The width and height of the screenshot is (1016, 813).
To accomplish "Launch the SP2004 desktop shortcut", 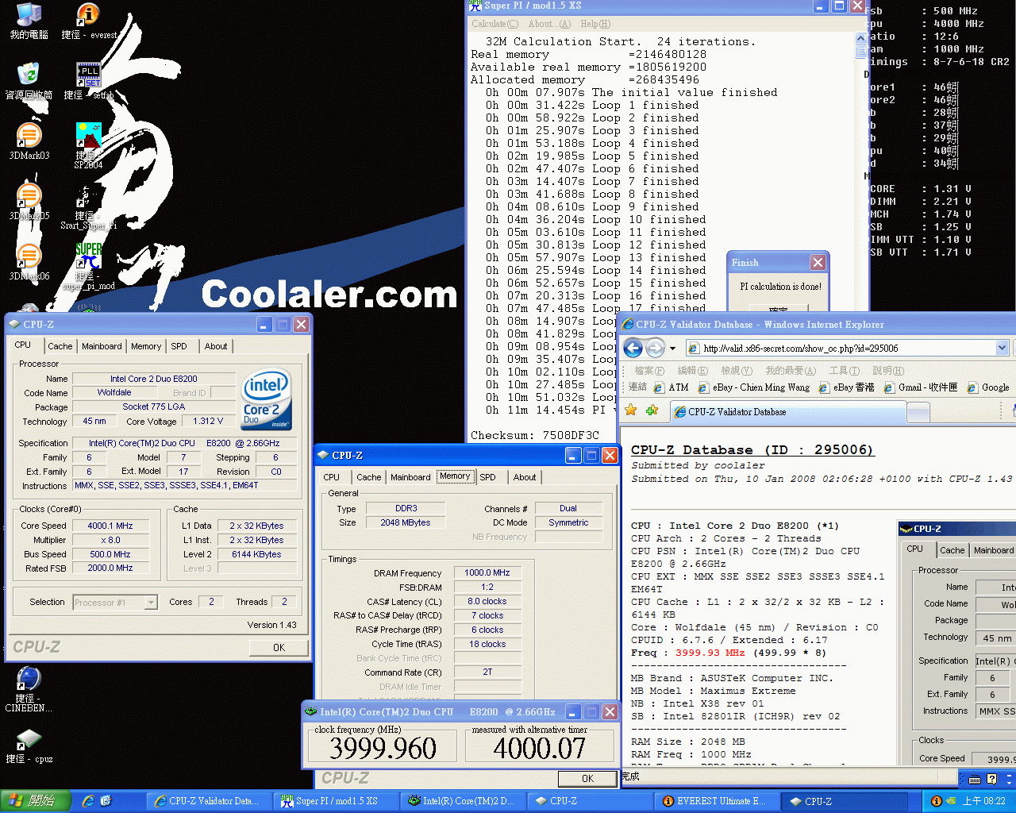I will (88, 144).
